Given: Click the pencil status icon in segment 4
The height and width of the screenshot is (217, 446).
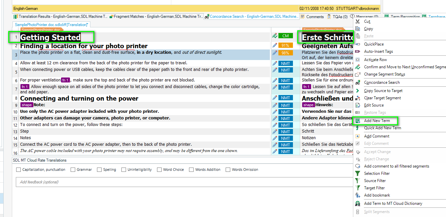Looking at the screenshot, I should click(274, 63).
